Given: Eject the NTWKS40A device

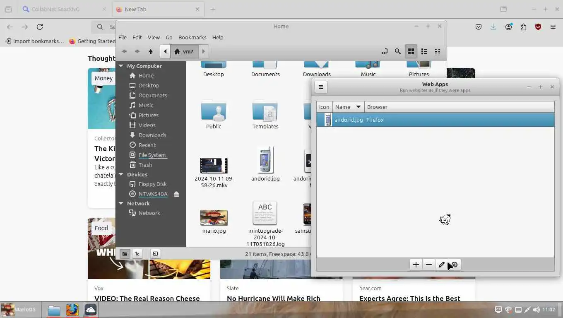Looking at the screenshot, I should pos(176,194).
